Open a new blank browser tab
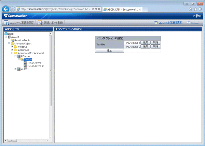The height and width of the screenshot is (146, 205). tap(145, 10)
